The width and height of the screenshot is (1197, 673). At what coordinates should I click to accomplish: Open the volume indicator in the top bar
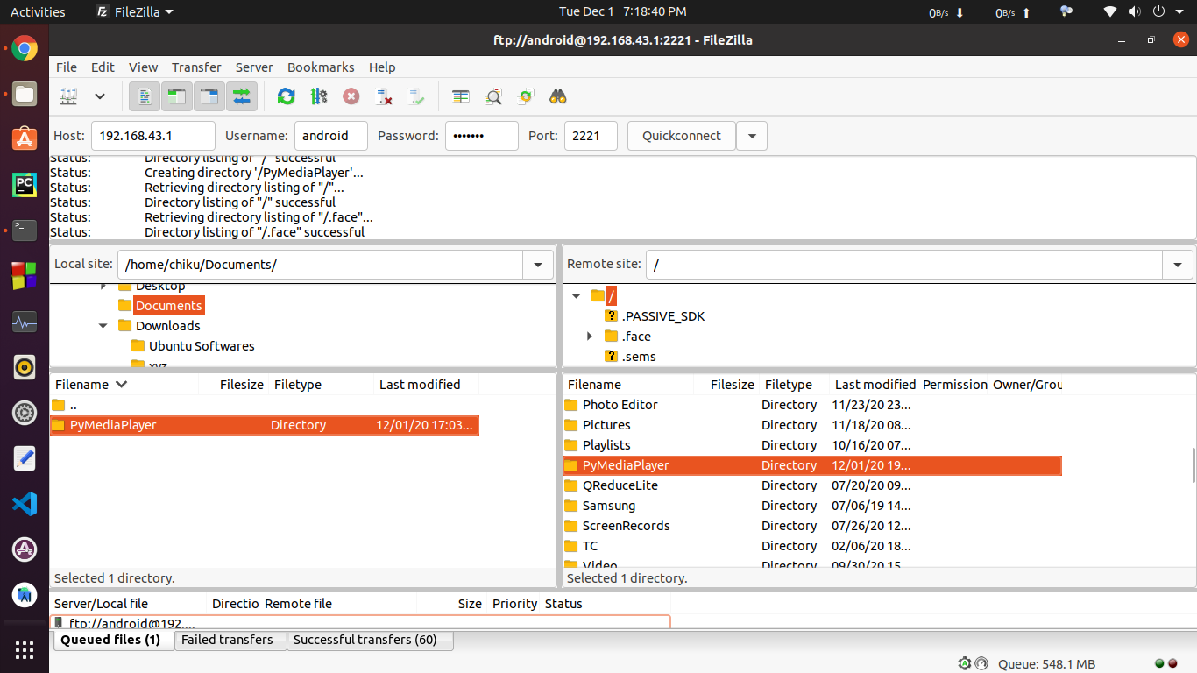click(1135, 12)
